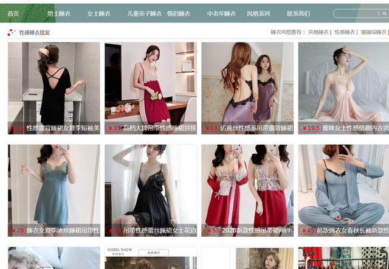Click the 珊瑚绒睡衣 recommendation link
The height and width of the screenshot is (269, 389).
point(374,32)
